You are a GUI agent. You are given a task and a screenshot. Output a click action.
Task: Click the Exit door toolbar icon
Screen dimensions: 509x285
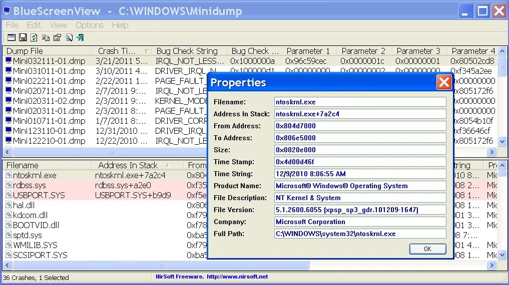pos(80,37)
